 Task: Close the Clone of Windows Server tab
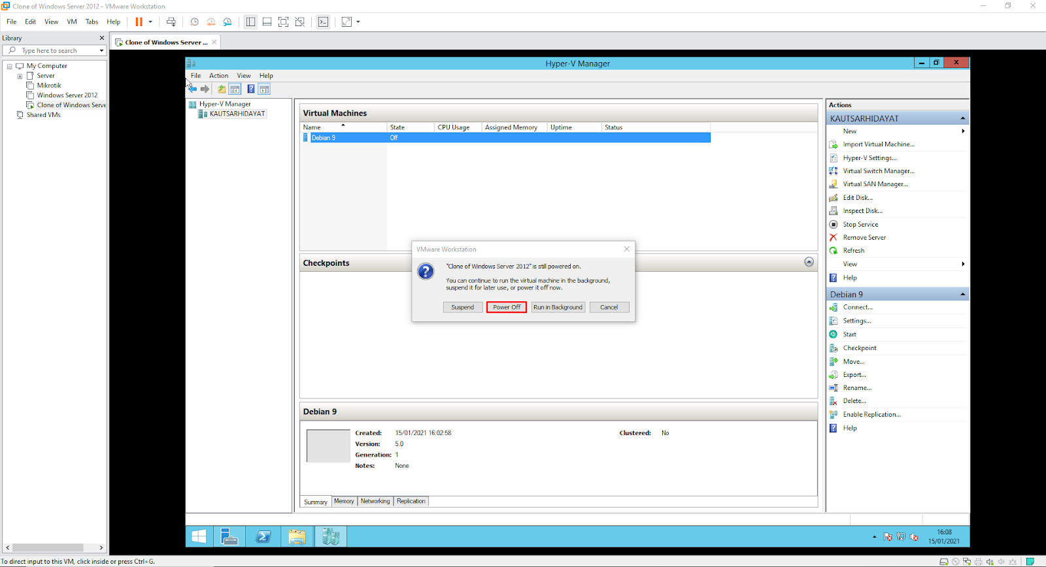tap(214, 42)
